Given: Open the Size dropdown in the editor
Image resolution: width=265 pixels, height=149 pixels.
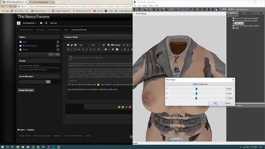Looking at the screenshot, I should point(95,45).
